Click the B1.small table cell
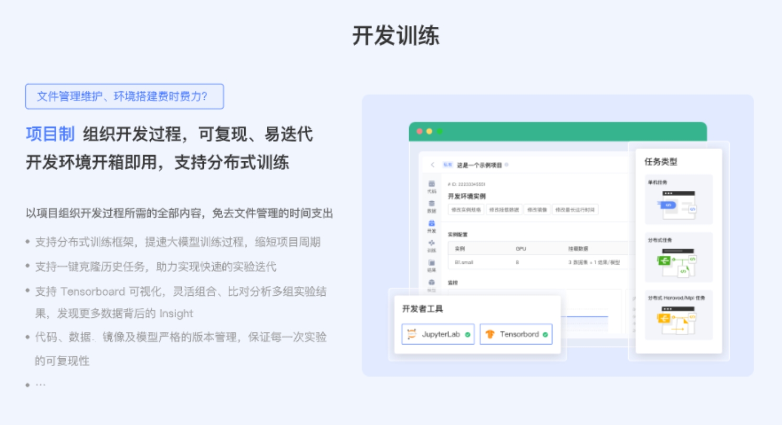This screenshot has width=782, height=425. click(x=464, y=262)
